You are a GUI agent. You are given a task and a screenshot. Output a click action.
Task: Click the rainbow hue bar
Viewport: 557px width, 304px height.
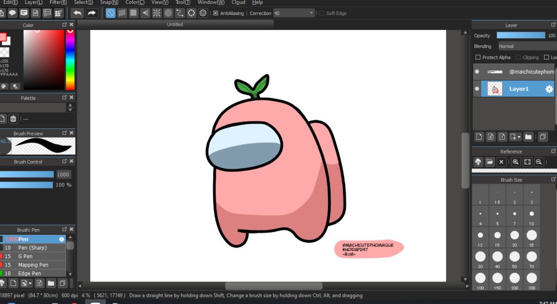(70, 60)
